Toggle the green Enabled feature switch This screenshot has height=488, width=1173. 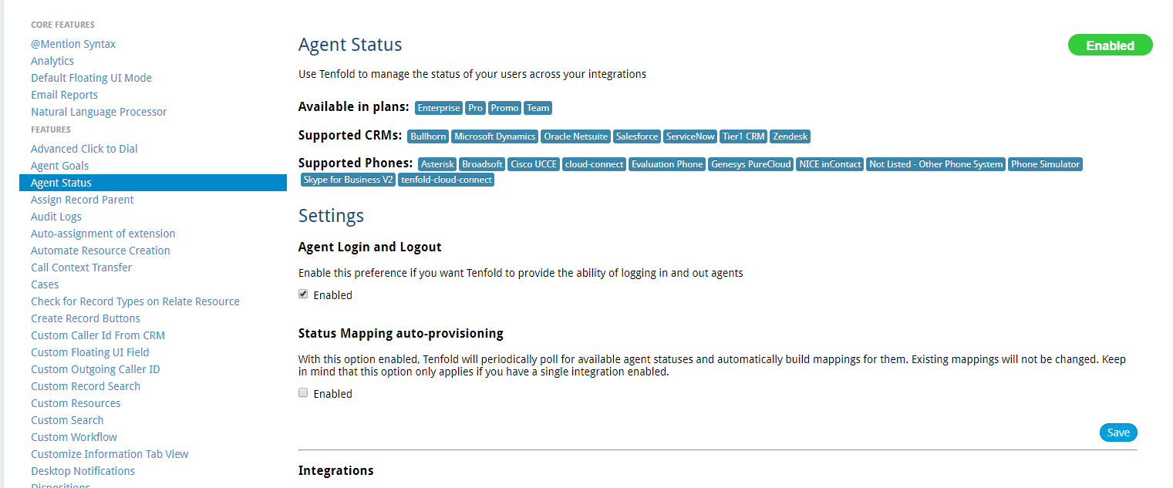1110,45
